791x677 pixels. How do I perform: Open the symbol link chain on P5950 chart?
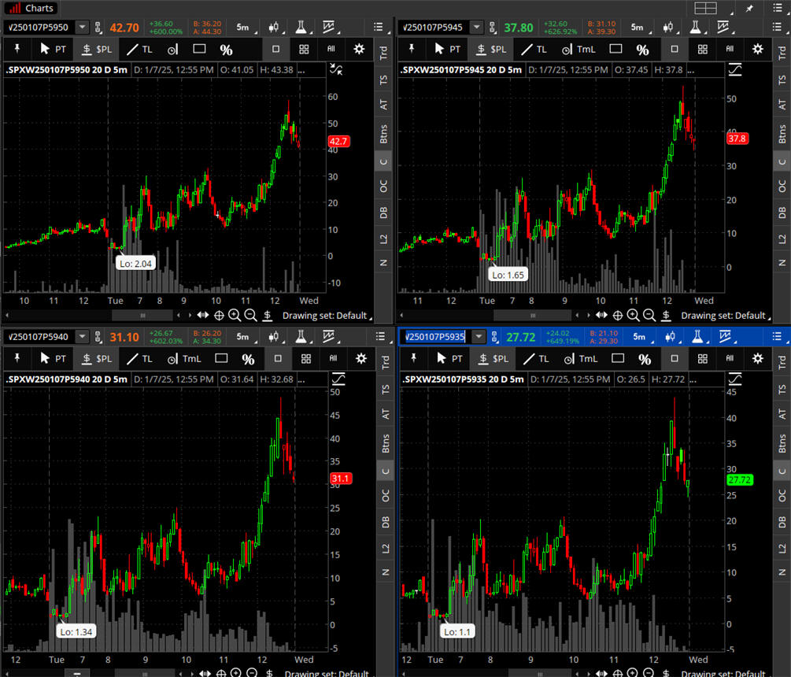(x=98, y=28)
